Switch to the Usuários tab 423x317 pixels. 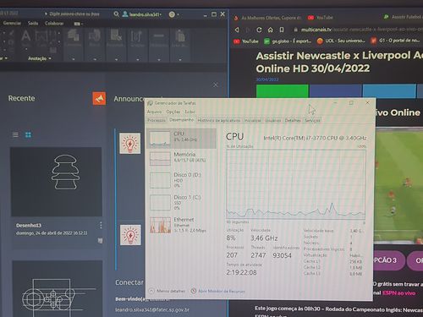pos(273,120)
